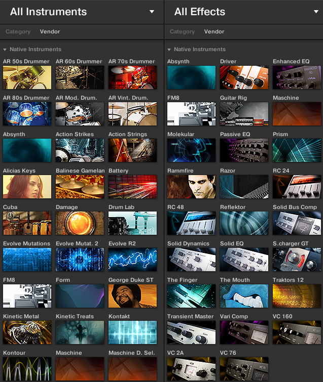This screenshot has width=323, height=382.
Task: Switch to Vendor tab in Effects panel
Action: click(x=214, y=31)
